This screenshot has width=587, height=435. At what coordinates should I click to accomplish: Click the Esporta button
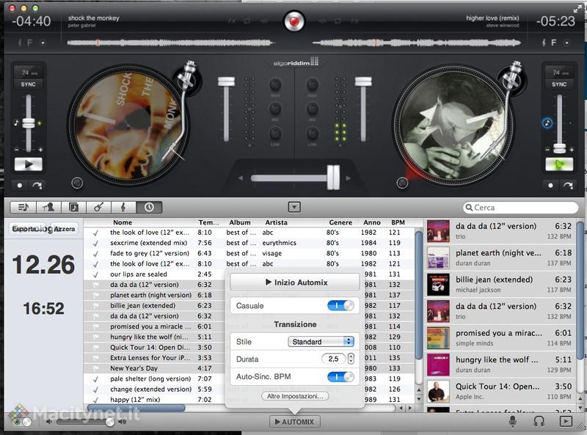click(27, 229)
